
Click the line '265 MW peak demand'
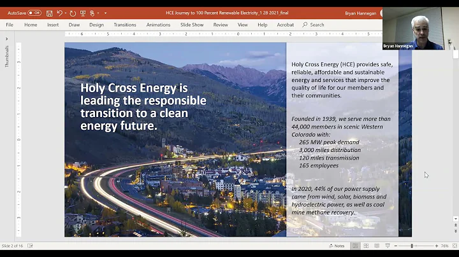(329, 142)
